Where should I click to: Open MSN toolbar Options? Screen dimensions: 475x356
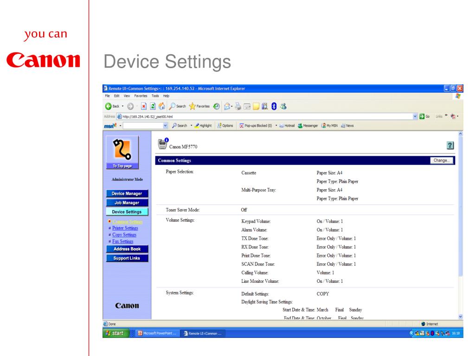point(225,126)
